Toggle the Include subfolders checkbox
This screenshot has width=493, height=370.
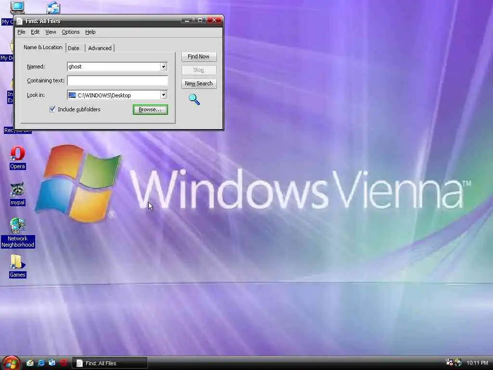click(52, 109)
